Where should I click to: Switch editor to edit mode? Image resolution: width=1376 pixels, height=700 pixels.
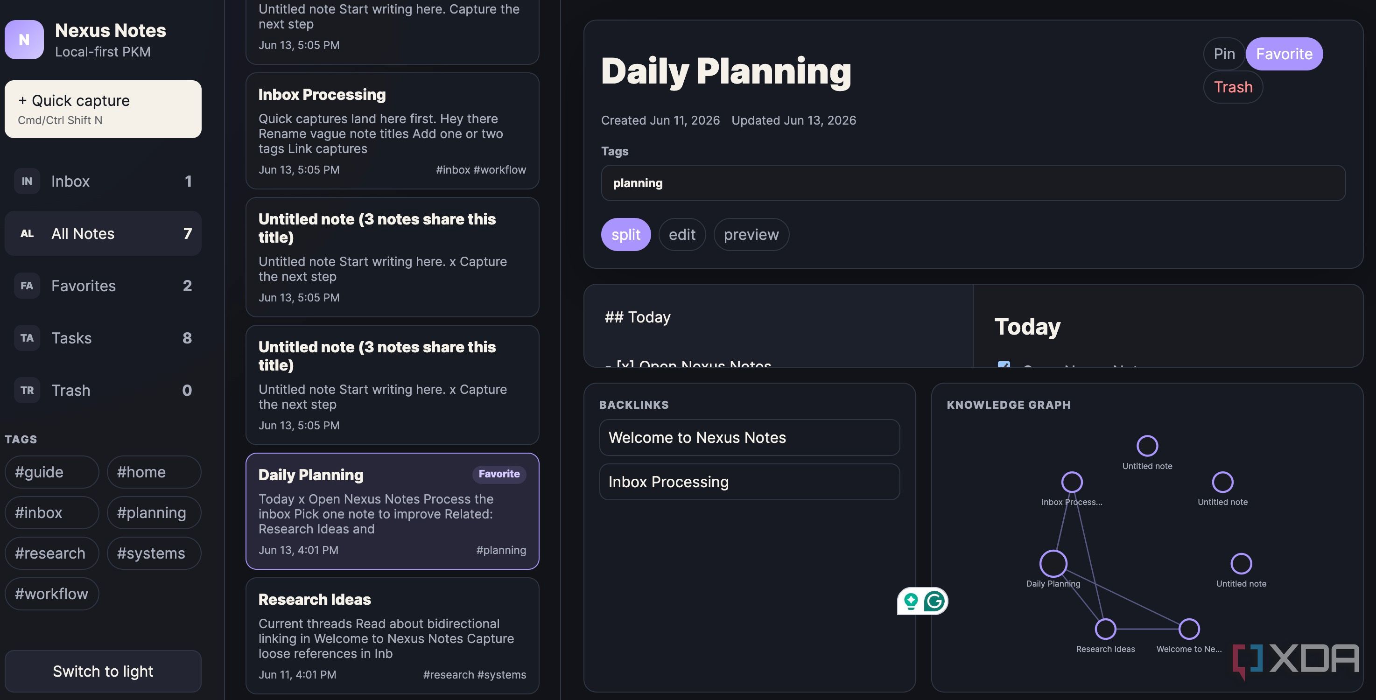[681, 234]
